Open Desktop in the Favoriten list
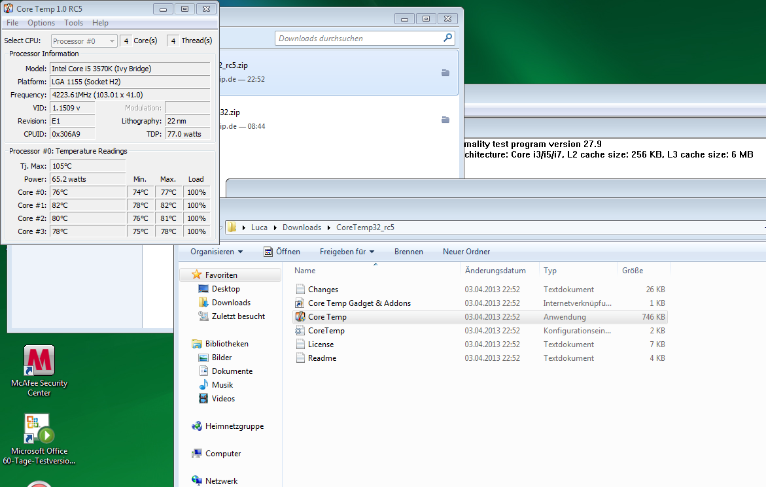 point(226,289)
